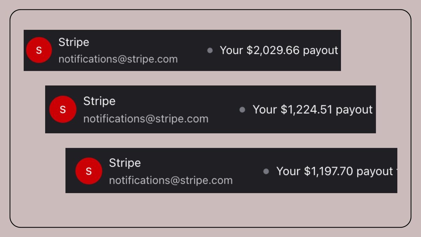Select the Stripe sender name in $2,029.66 notification
This screenshot has width=421, height=237.
[x=74, y=42]
